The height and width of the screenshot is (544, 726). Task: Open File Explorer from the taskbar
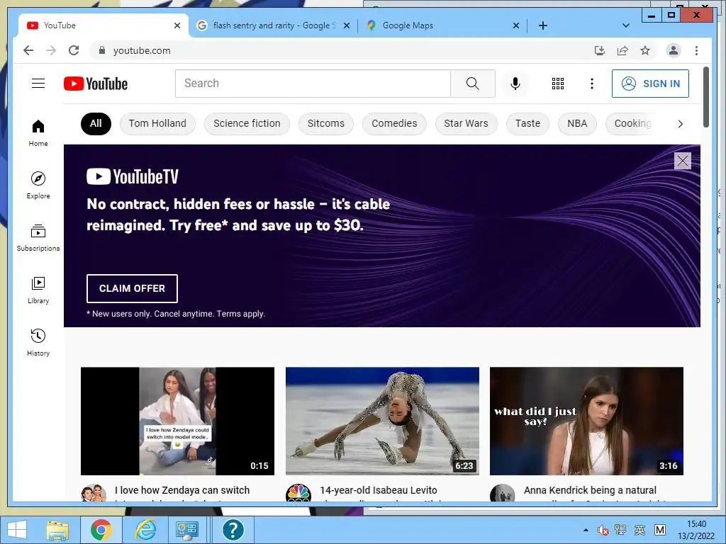pos(57,530)
